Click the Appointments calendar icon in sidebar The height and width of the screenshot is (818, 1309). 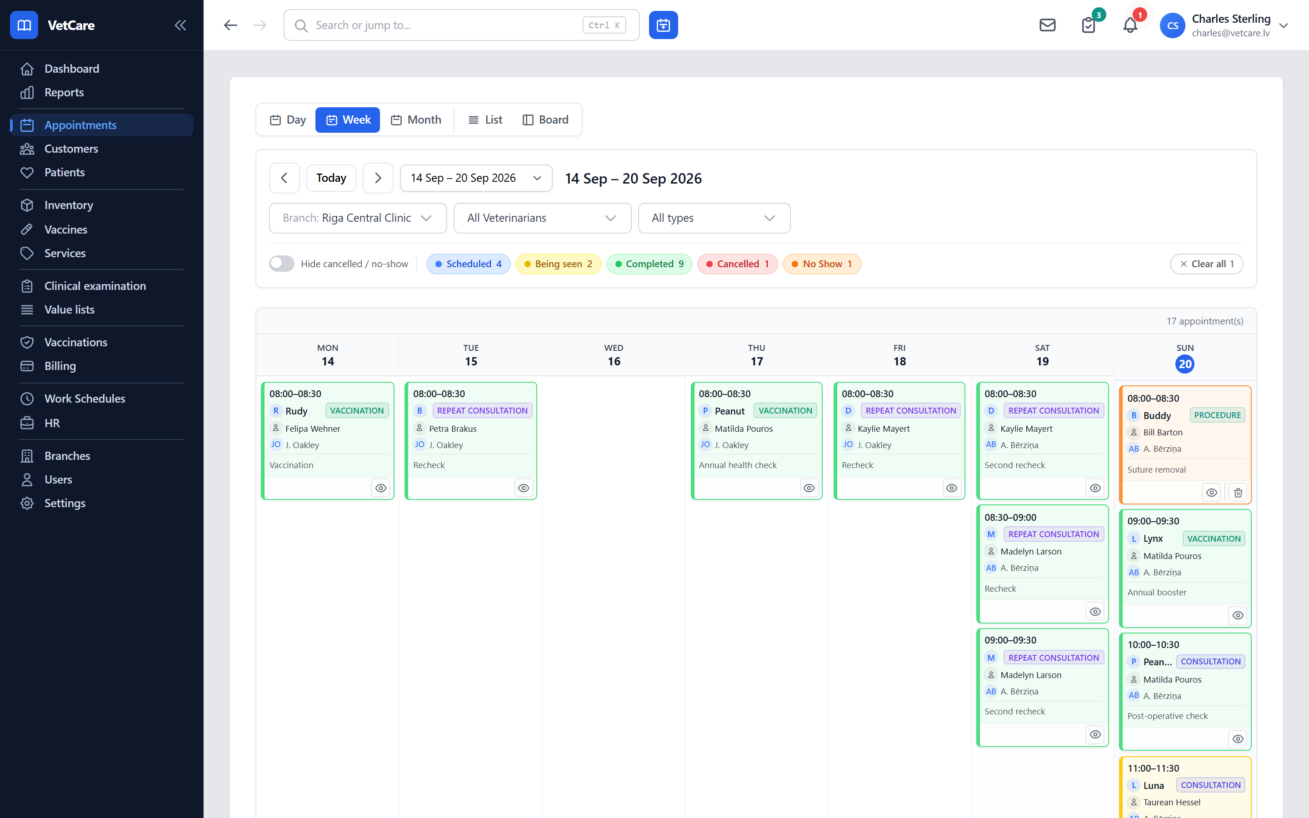click(26, 125)
